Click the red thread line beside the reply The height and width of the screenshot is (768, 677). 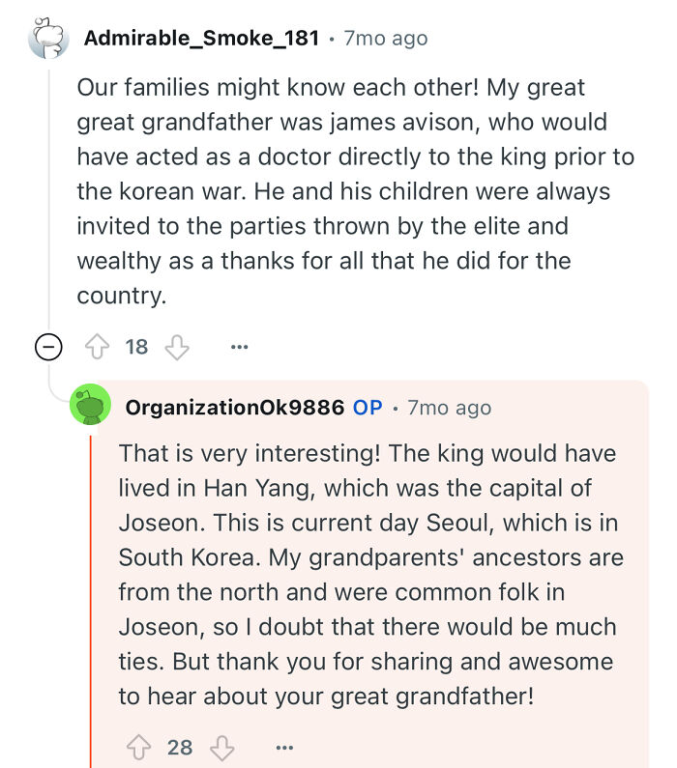pos(92,599)
